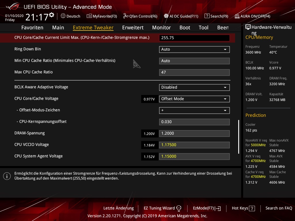
Task: Click Ring Down Bin dropdown arrow
Action: point(225,49)
